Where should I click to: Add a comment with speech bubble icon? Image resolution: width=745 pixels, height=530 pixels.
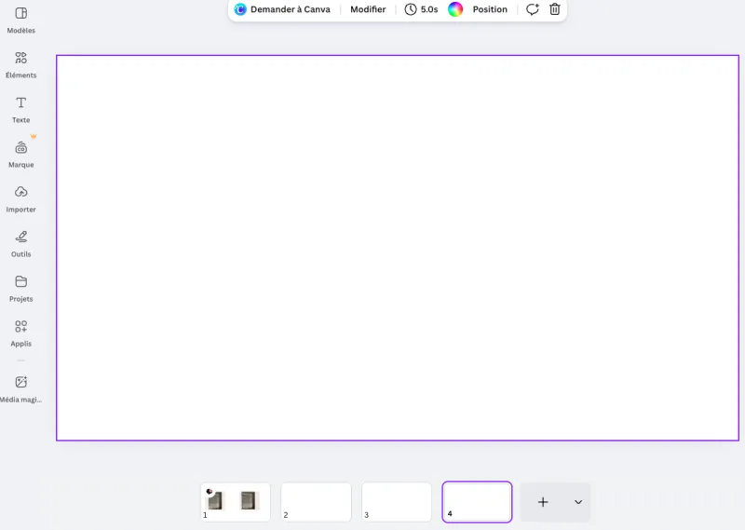pyautogui.click(x=532, y=9)
